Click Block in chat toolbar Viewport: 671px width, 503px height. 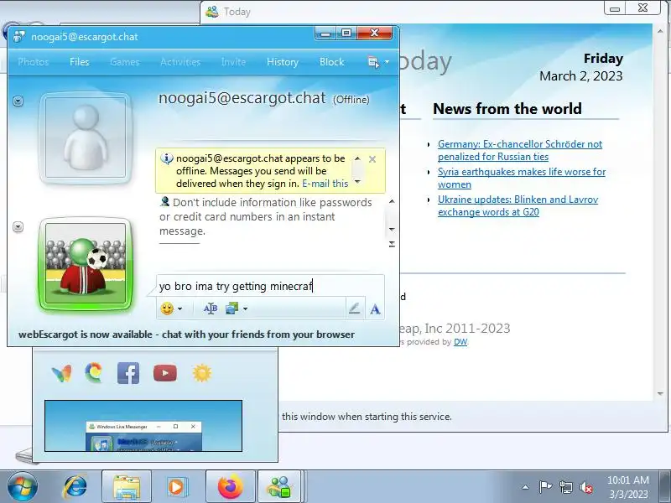point(331,62)
